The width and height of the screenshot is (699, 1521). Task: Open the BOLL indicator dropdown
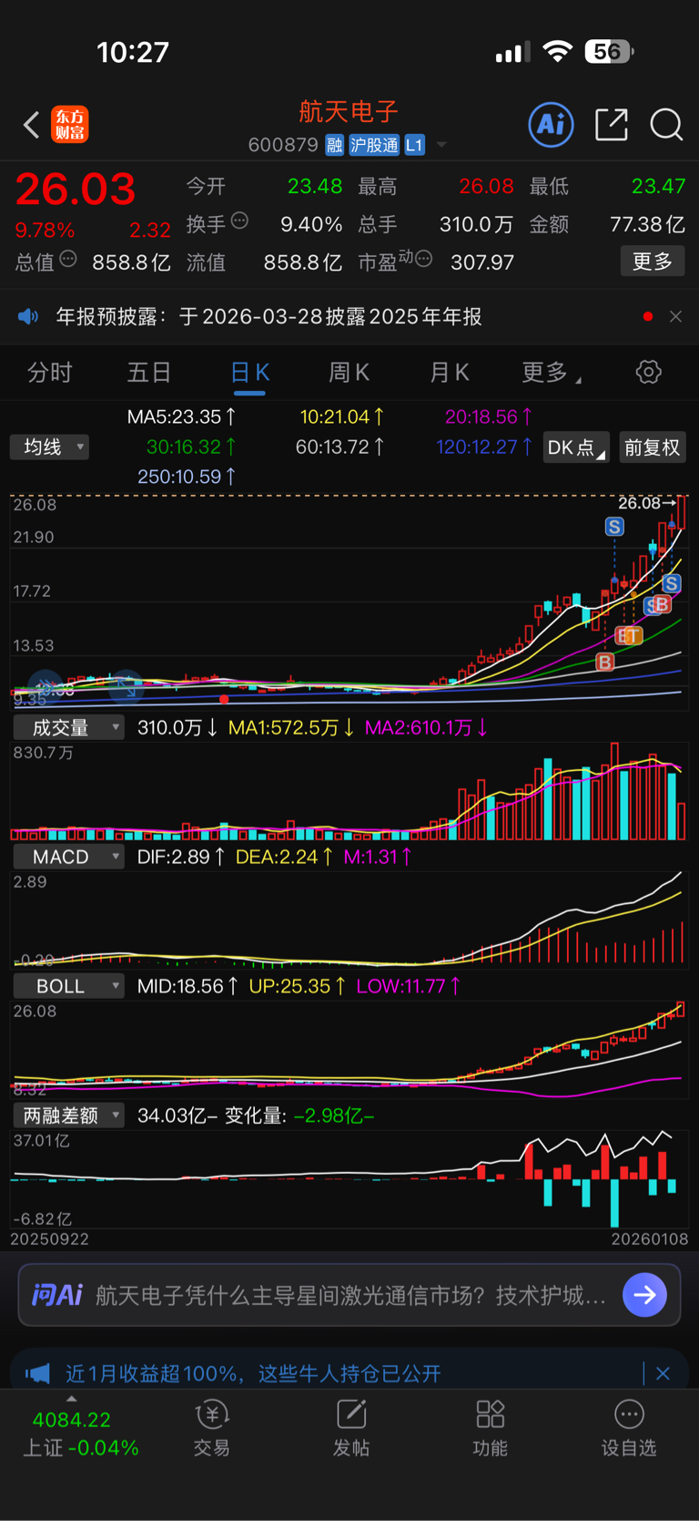pos(68,986)
